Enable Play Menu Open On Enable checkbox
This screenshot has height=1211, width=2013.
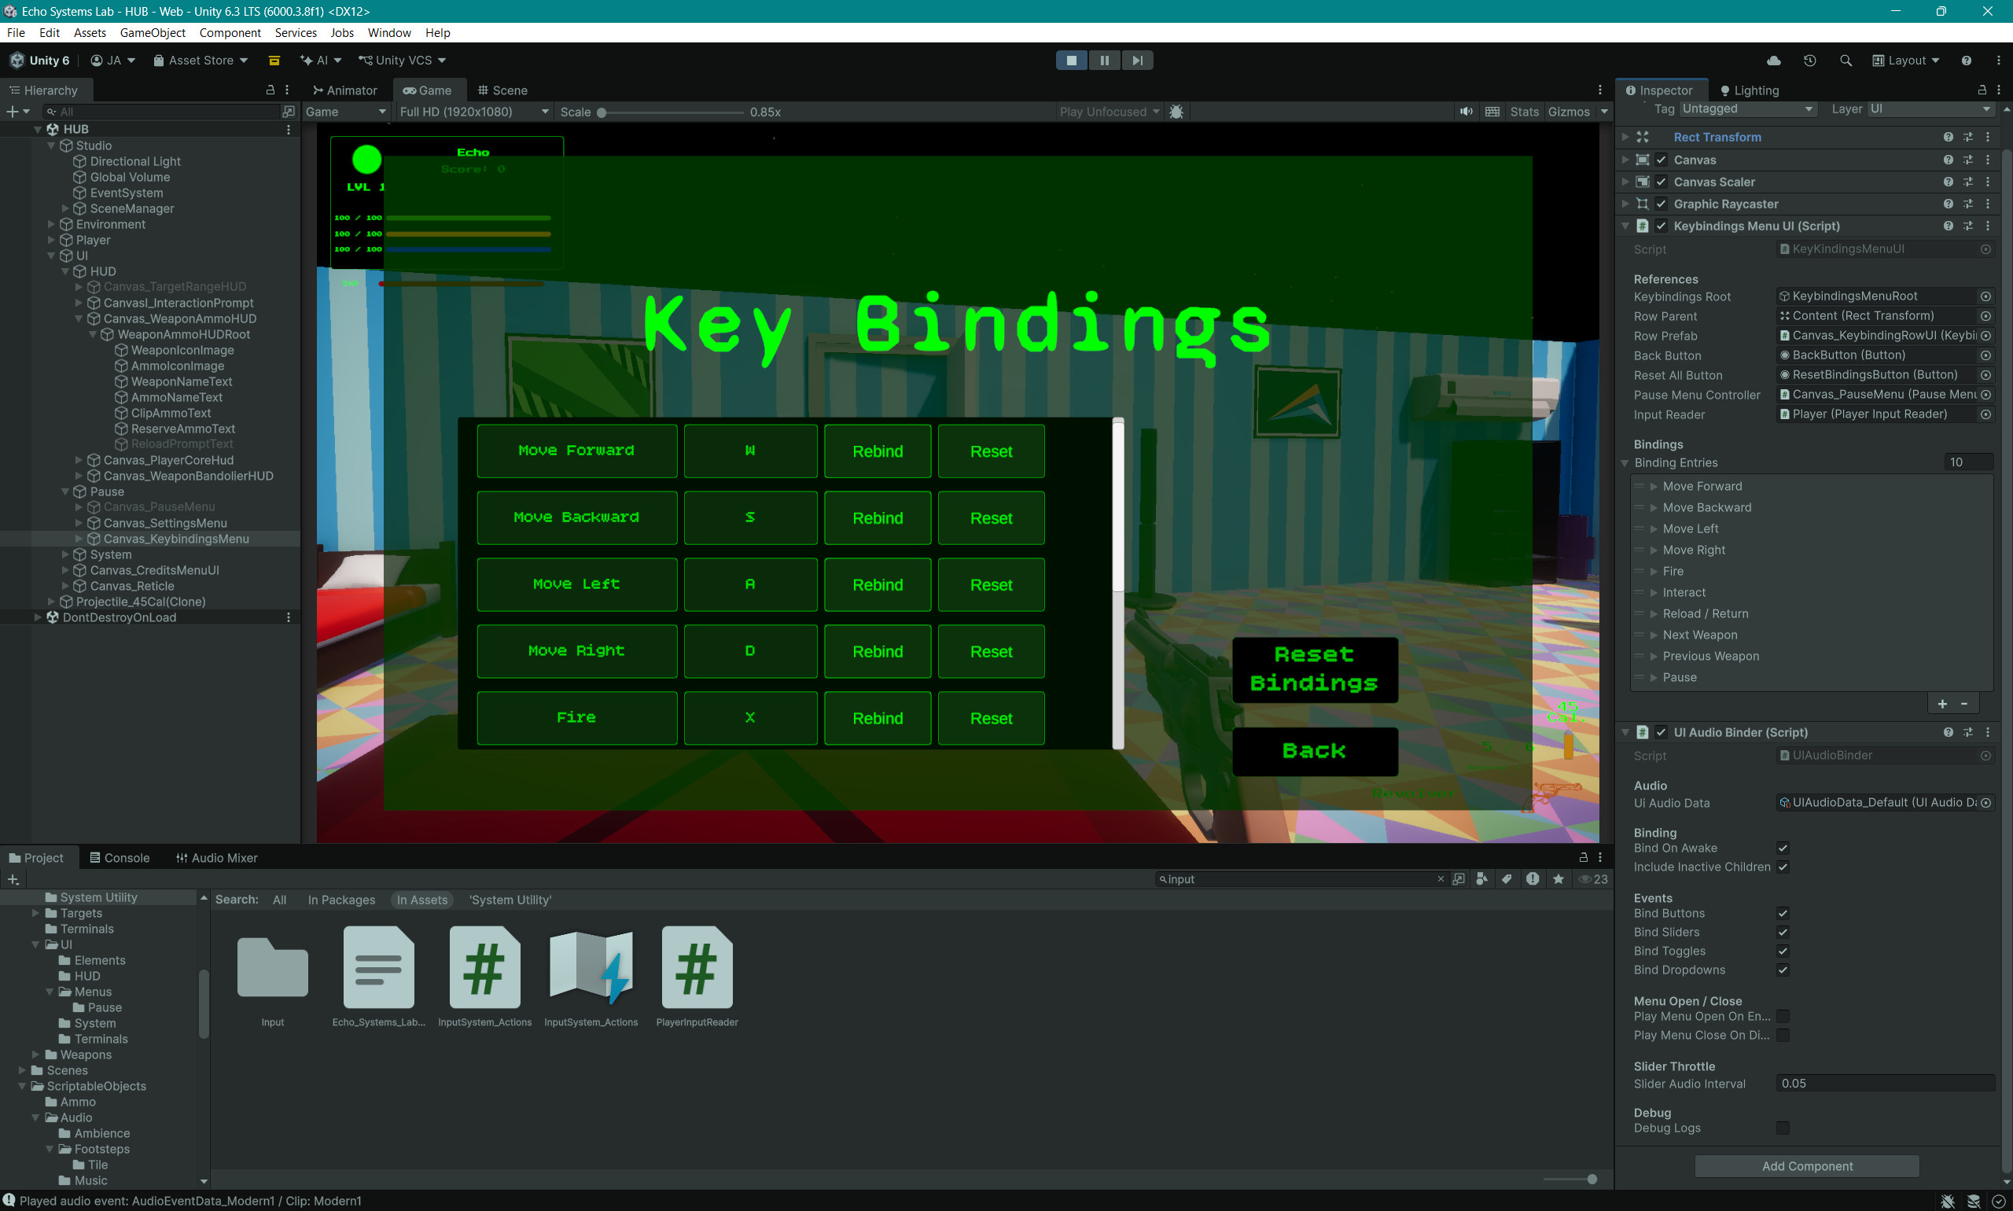click(1783, 1017)
